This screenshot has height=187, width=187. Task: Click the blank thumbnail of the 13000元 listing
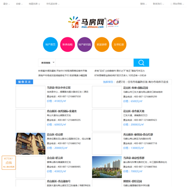[x=107, y=144]
